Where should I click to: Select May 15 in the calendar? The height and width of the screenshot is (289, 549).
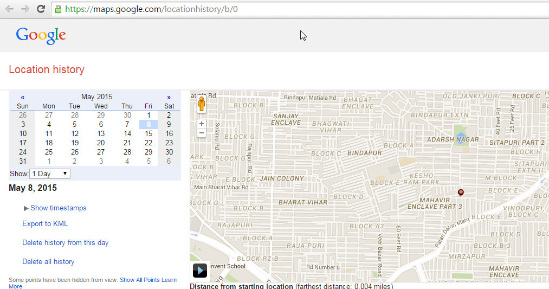[x=148, y=133]
